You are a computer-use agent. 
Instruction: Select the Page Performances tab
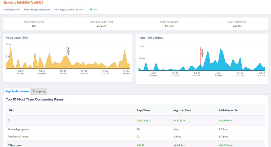[17, 91]
